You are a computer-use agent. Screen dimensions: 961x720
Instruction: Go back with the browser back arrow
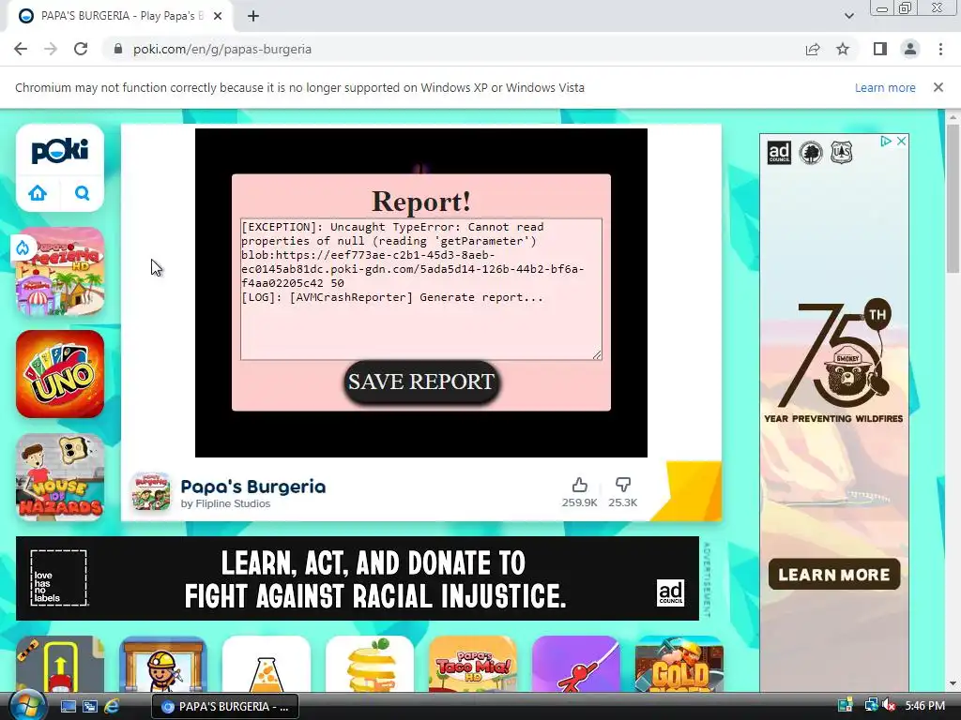coord(21,49)
